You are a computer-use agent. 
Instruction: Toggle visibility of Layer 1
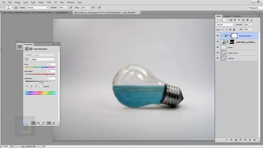(217, 47)
